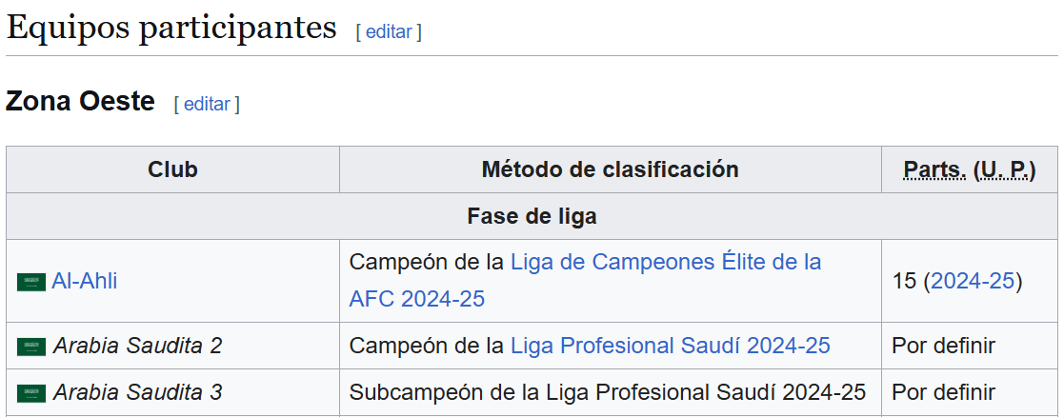Open the Al-Ahli club link
The image size is (1064, 417).
(84, 282)
